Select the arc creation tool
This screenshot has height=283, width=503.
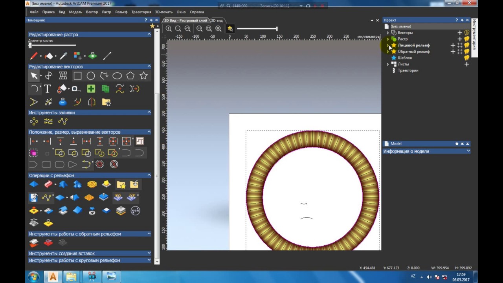pyautogui.click(x=35, y=89)
